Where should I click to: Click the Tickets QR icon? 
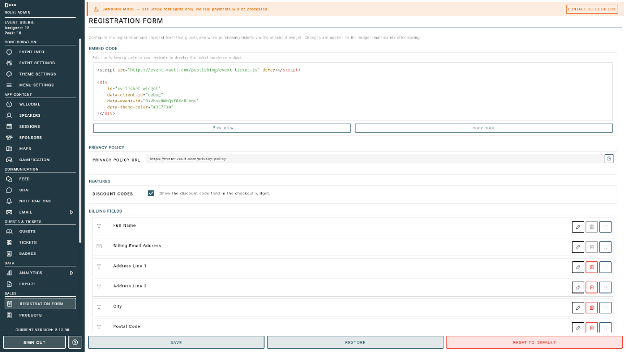coord(9,242)
